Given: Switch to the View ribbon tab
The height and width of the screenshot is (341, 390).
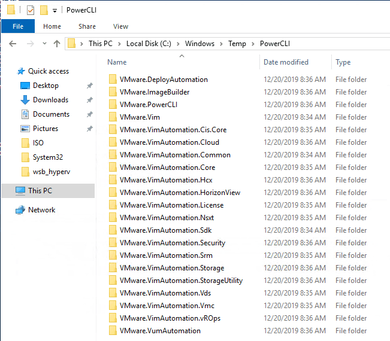Looking at the screenshot, I should click(x=120, y=26).
